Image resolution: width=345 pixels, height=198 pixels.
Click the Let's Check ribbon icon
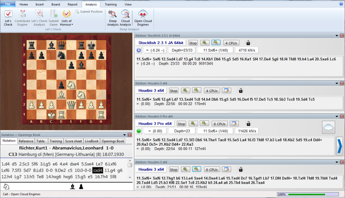coord(8,18)
